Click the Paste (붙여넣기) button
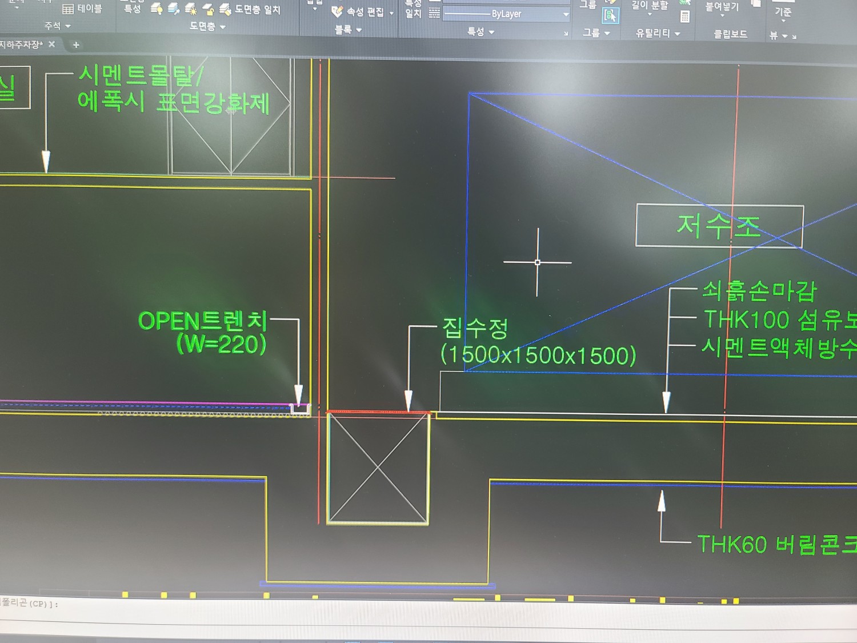Screen dimensions: 857x643 tap(722, 7)
